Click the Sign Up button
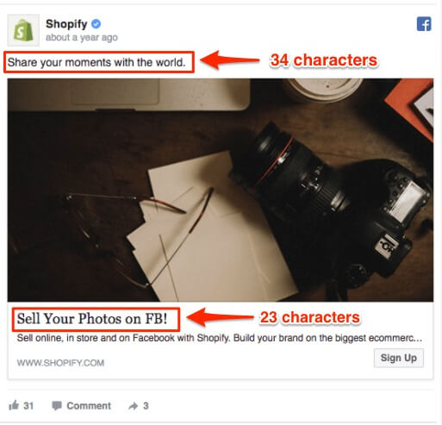Image resolution: width=442 pixels, height=425 pixels. (399, 358)
